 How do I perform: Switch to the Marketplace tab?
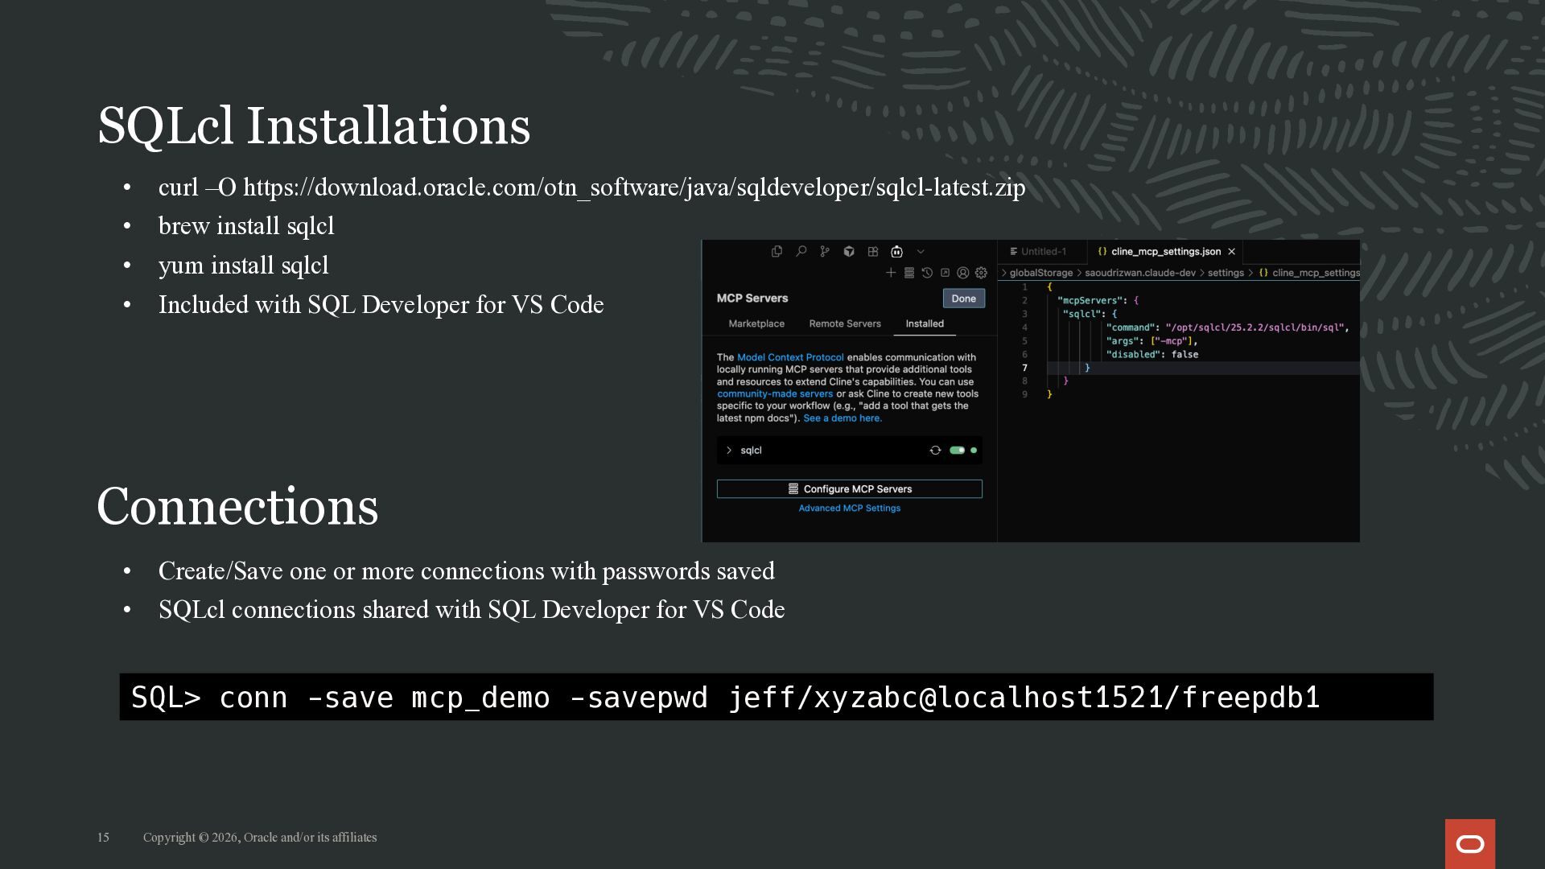756,323
